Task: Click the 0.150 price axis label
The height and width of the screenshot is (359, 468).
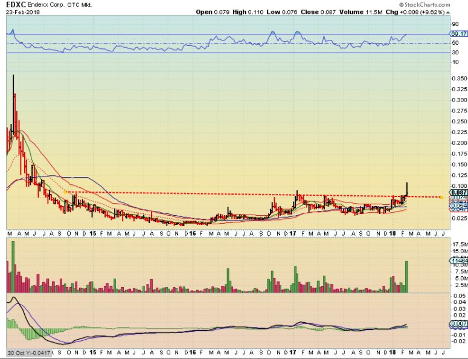Action: click(x=460, y=164)
